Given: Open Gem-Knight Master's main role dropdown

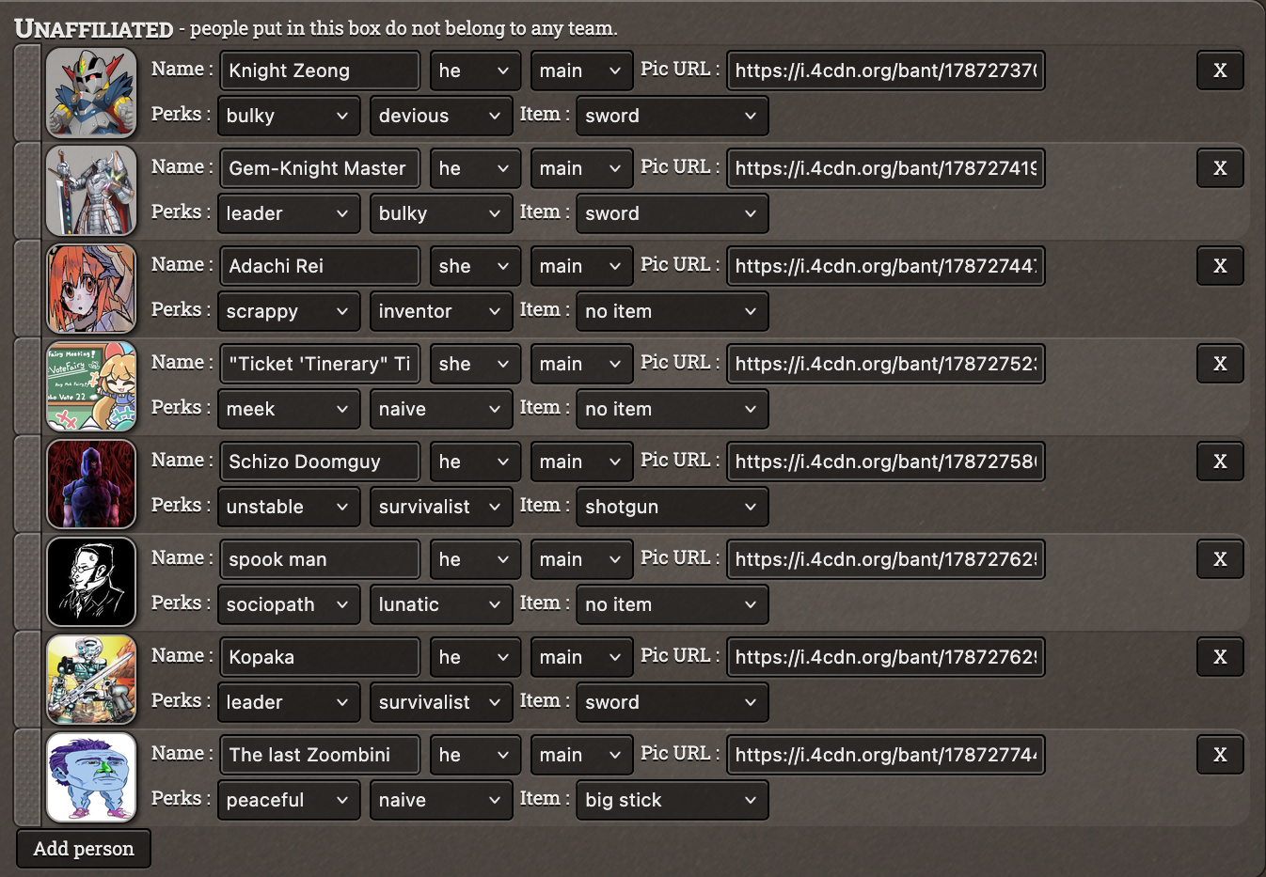Looking at the screenshot, I should coord(581,168).
